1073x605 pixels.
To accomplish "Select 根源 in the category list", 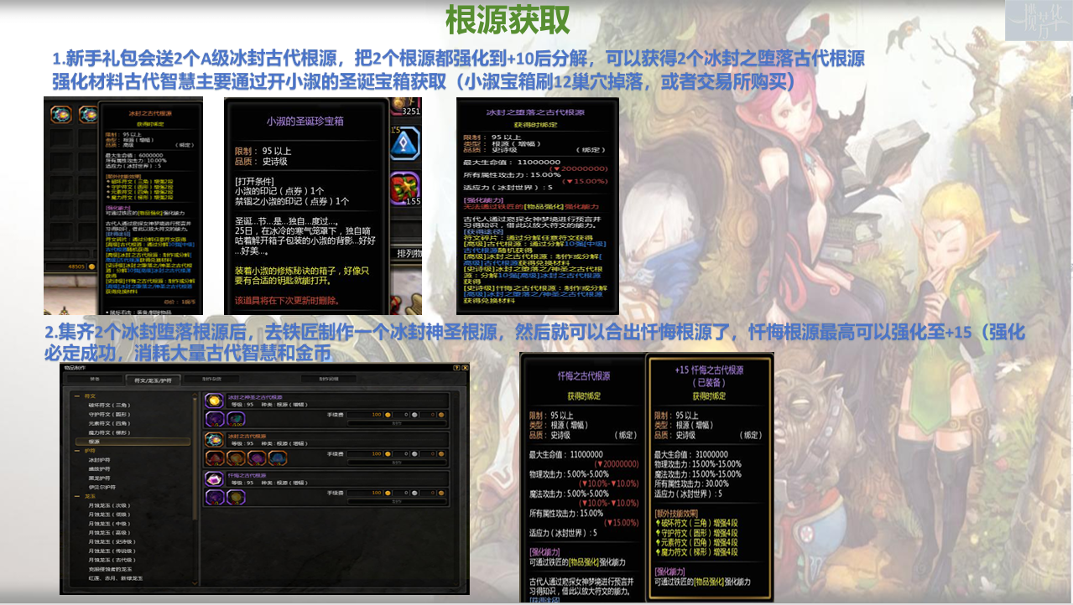I will (x=96, y=441).
